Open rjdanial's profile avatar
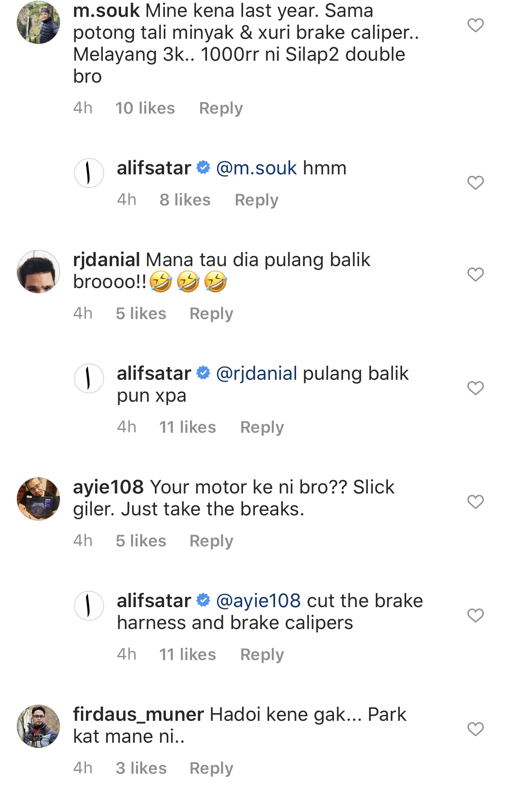Viewport: 514px width, 787px height. [38, 272]
